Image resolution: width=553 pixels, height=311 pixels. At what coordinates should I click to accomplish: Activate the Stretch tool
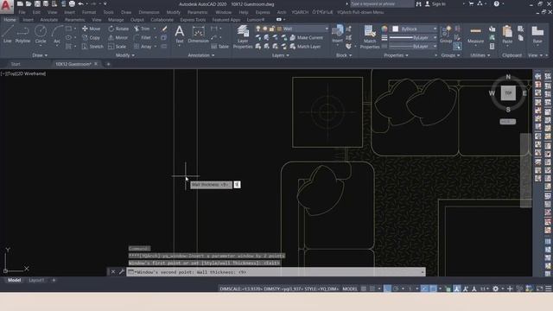[92, 46]
